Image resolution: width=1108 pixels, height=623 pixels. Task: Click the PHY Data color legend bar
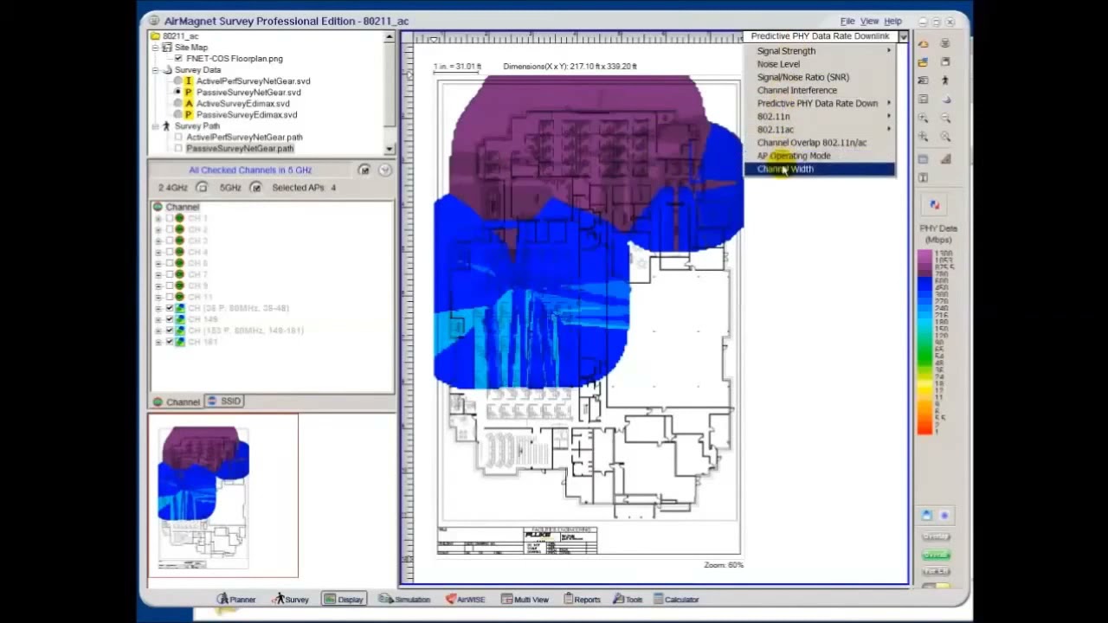[x=925, y=342]
